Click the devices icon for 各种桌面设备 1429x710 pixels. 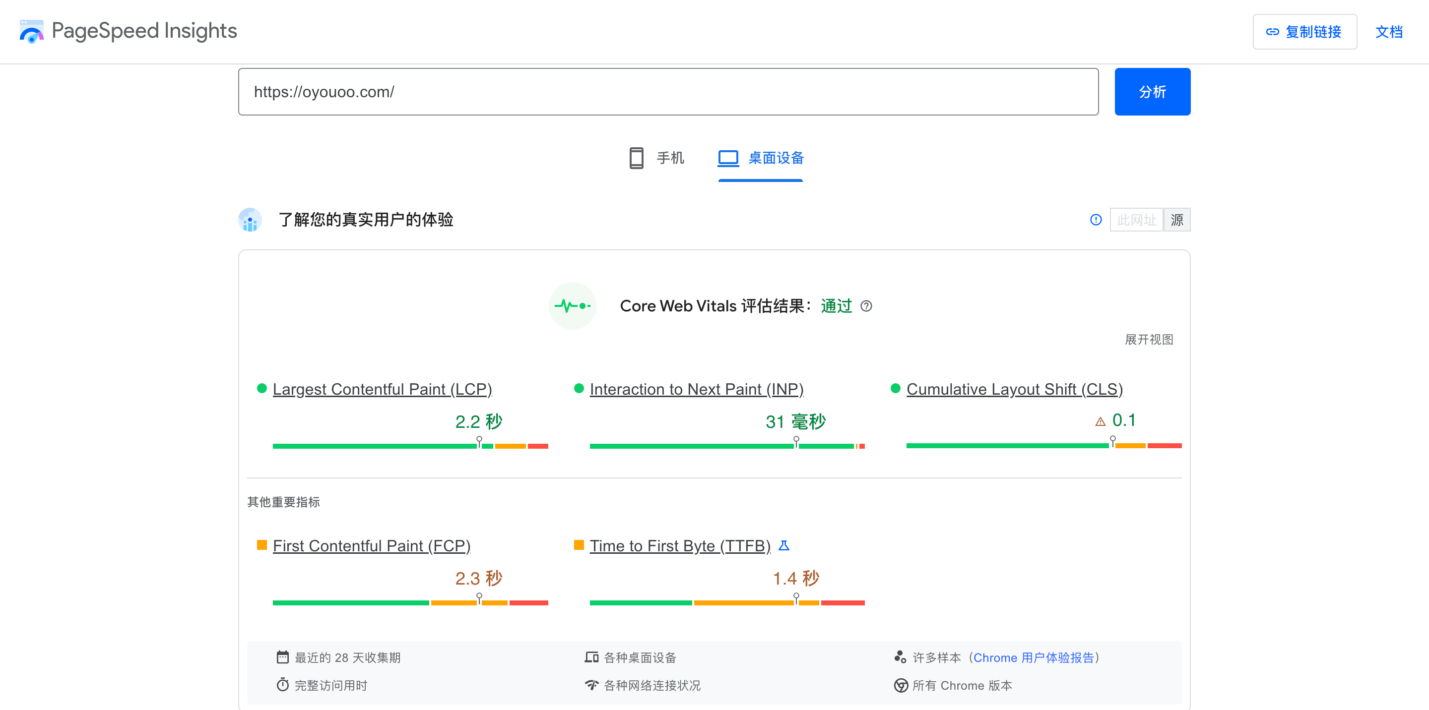pos(591,657)
